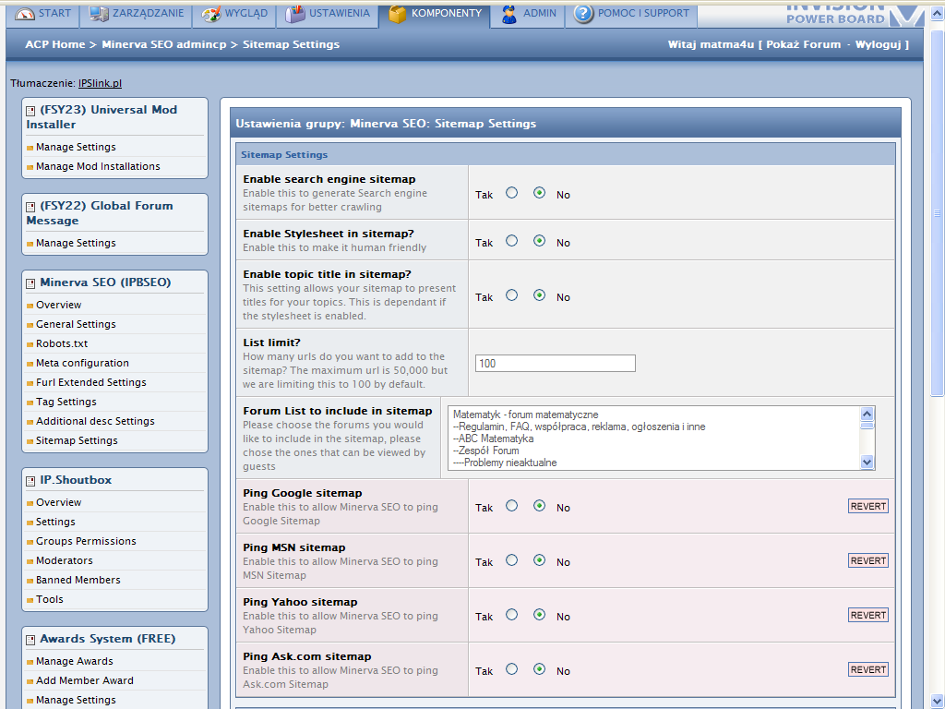Click the WYGLĄD tab palette icon
Screen dimensions: 945x709
point(211,14)
